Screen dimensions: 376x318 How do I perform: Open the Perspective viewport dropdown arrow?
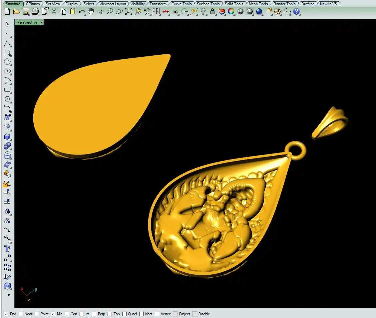pyautogui.click(x=42, y=22)
